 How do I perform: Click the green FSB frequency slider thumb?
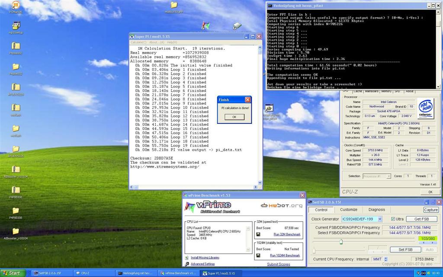341,242
